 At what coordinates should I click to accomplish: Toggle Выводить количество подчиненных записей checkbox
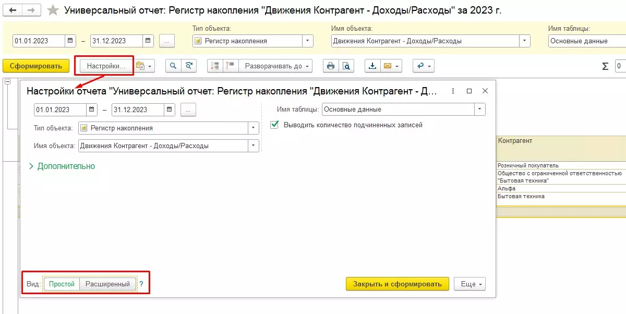point(274,125)
